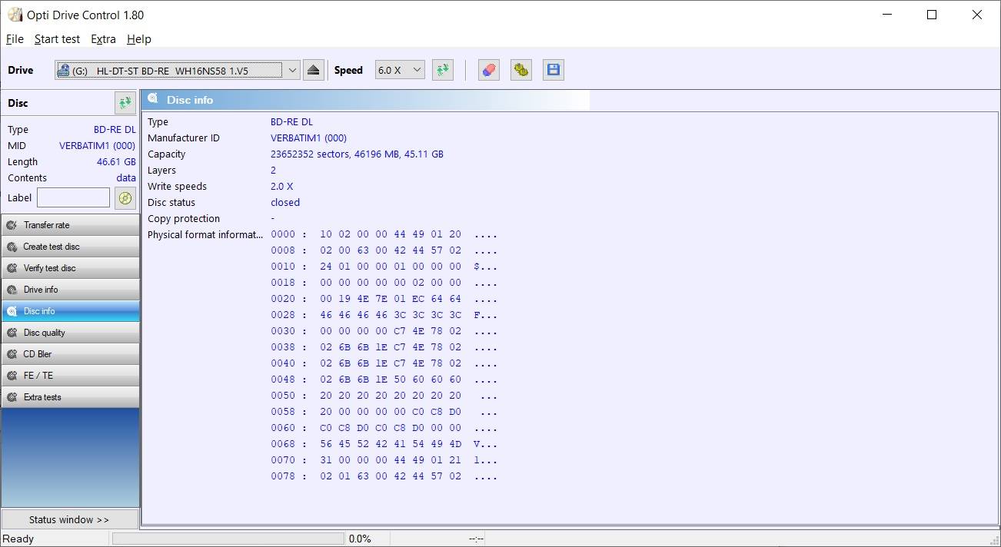This screenshot has height=547, width=1001.
Task: Open the drive selection dropdown
Action: pos(177,70)
